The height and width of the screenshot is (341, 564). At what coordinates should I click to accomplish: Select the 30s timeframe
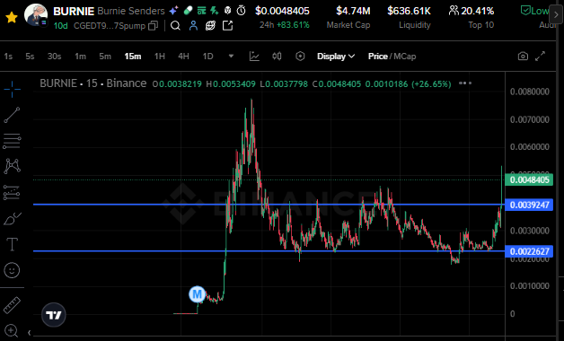(54, 57)
